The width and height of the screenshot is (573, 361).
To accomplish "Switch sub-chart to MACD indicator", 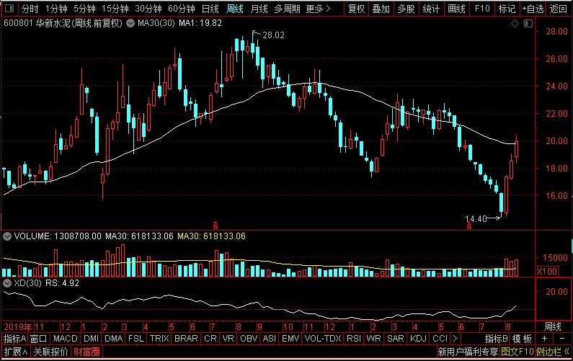I will (x=66, y=339).
